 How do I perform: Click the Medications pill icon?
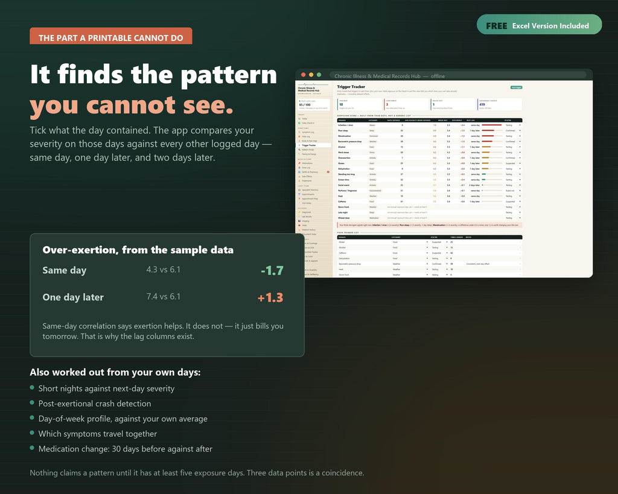pyautogui.click(x=299, y=163)
